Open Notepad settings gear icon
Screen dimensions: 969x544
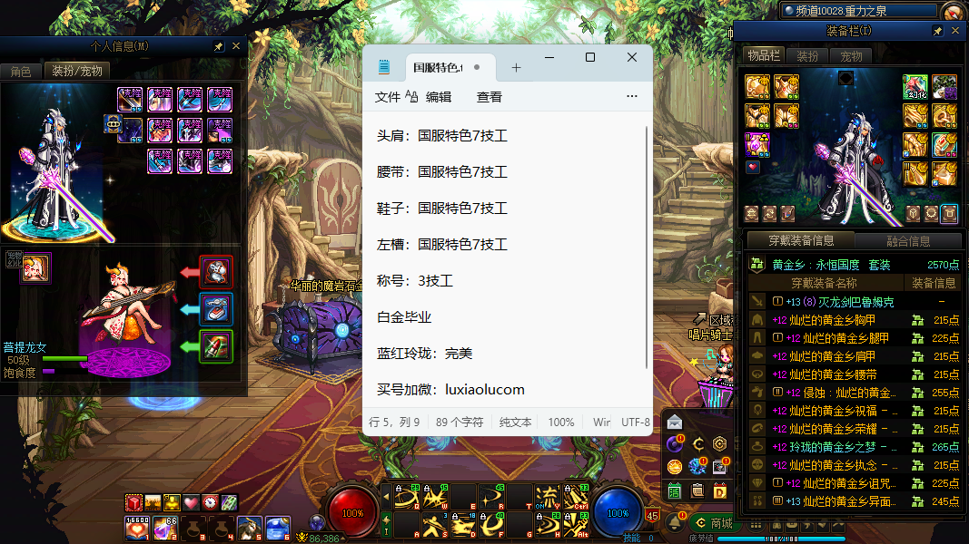click(632, 96)
